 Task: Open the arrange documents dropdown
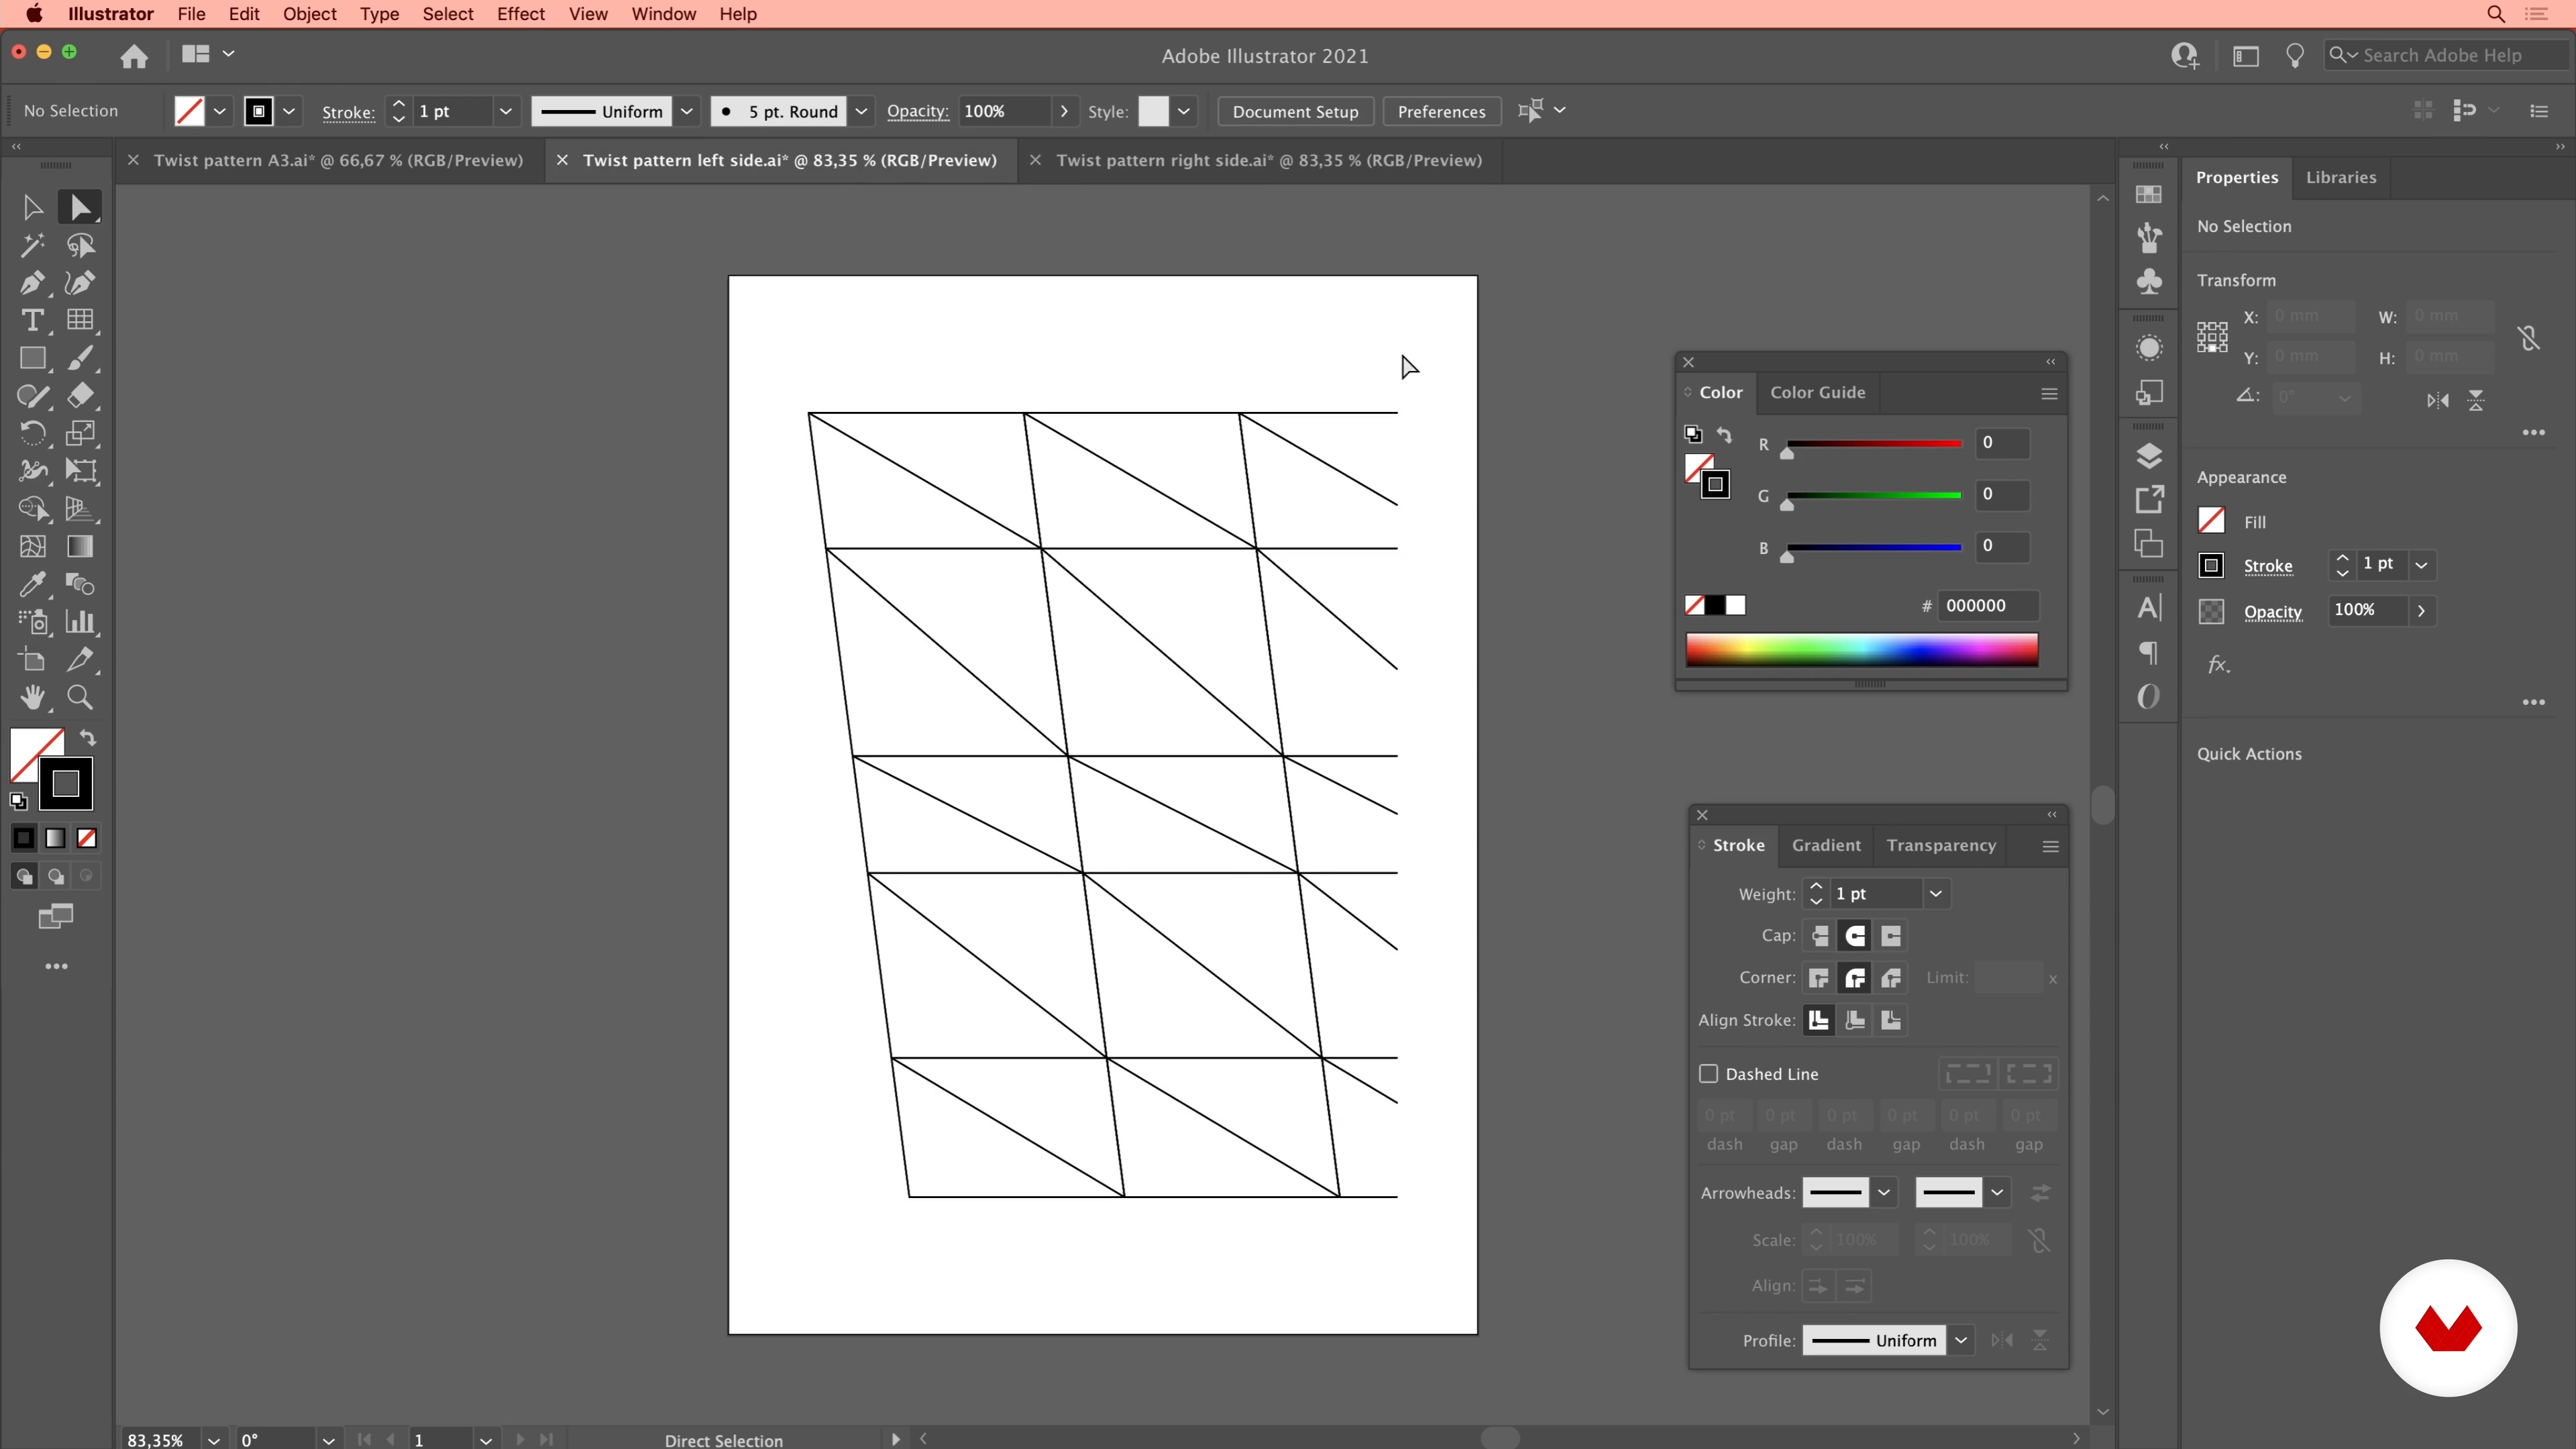pyautogui.click(x=207, y=54)
